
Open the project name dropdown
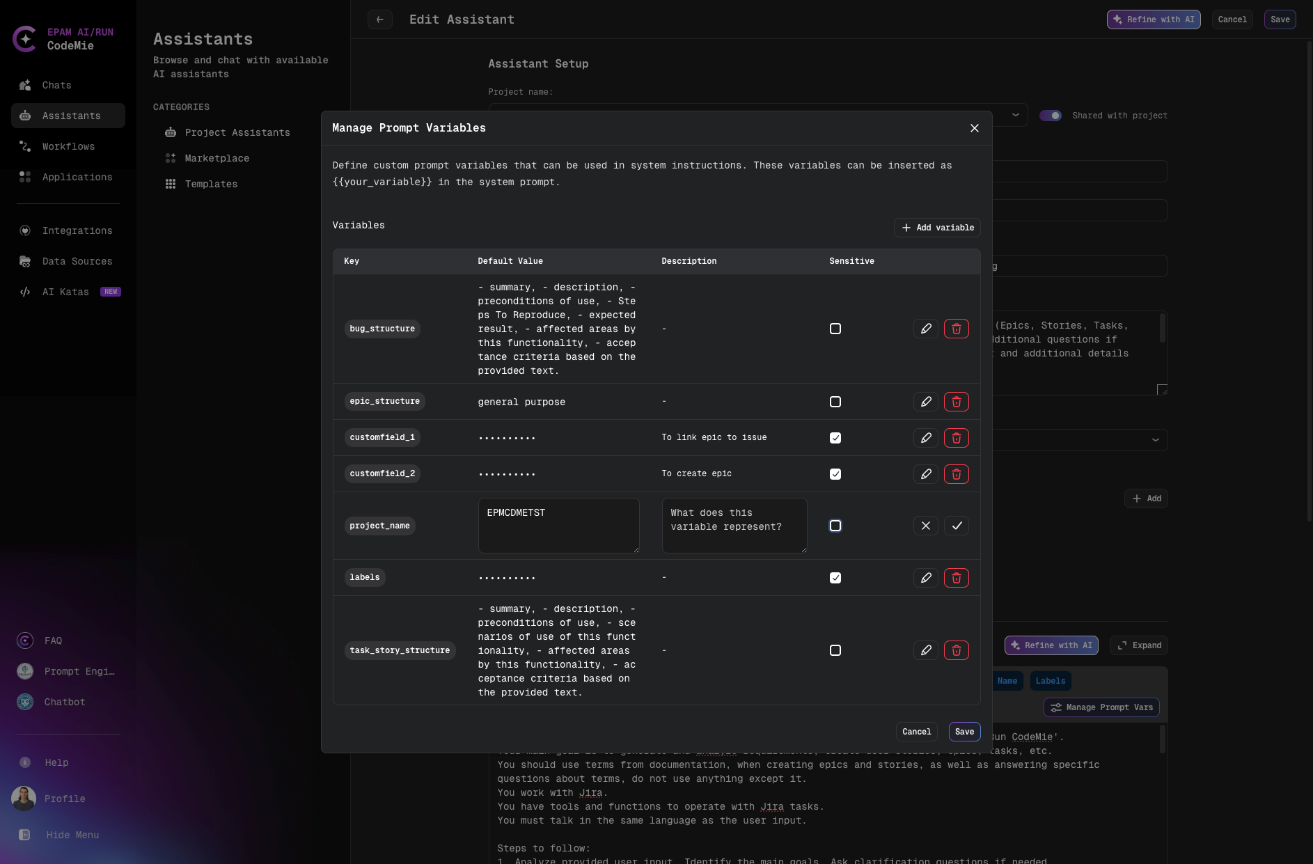1015,115
